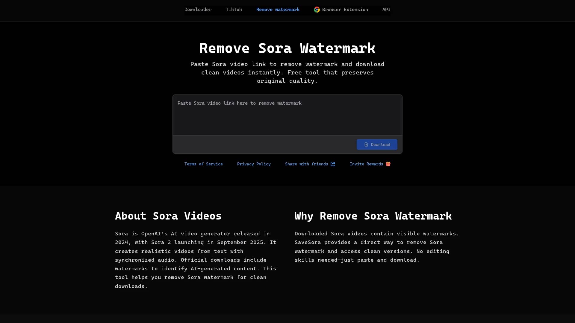Click the gift box icon
The height and width of the screenshot is (323, 575).
point(388,164)
